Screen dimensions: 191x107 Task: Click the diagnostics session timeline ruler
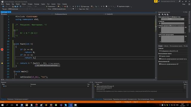pos(172,19)
